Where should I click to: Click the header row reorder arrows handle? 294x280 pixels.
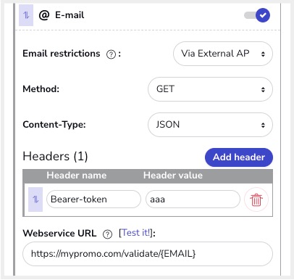pos(35,199)
